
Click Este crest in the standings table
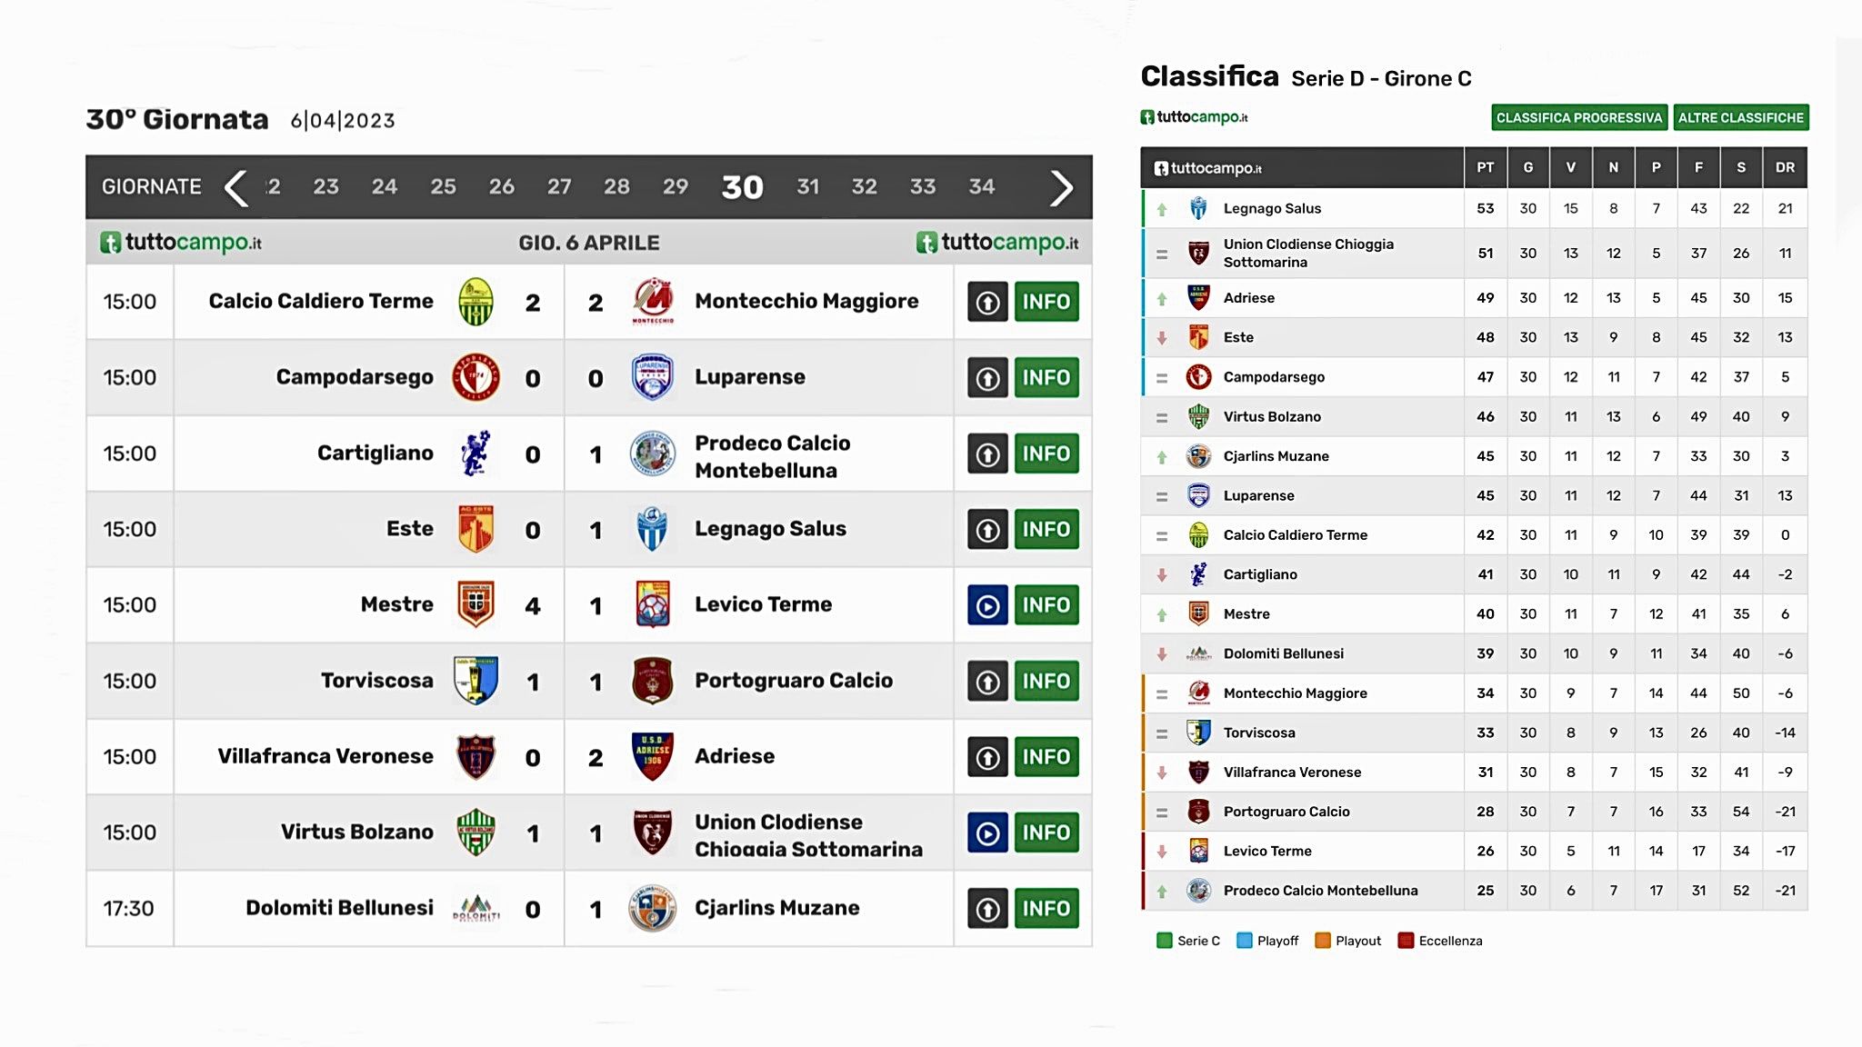pyautogui.click(x=1198, y=337)
